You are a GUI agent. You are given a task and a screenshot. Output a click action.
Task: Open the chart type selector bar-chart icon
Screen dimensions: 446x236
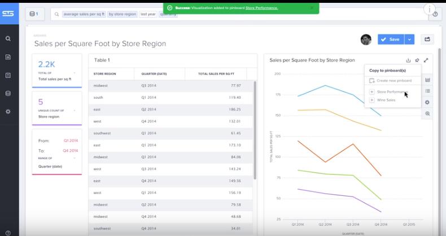[427, 80]
